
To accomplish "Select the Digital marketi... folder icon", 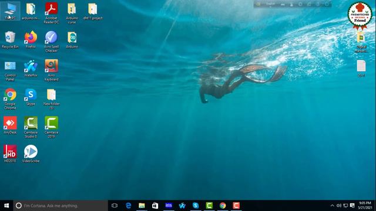I will (x=361, y=42).
